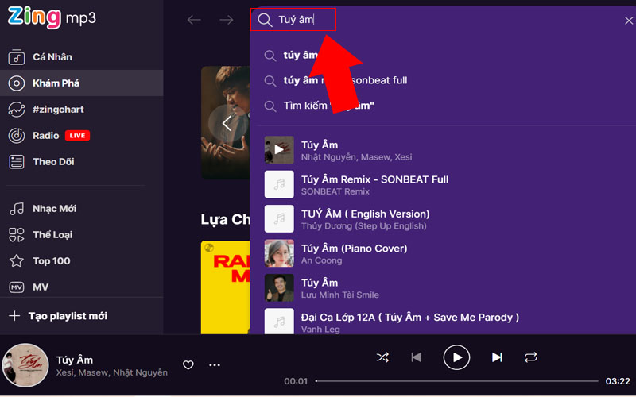Screen dimensions: 636x397
Task: Click elapsed time 00:01
Action: point(296,382)
